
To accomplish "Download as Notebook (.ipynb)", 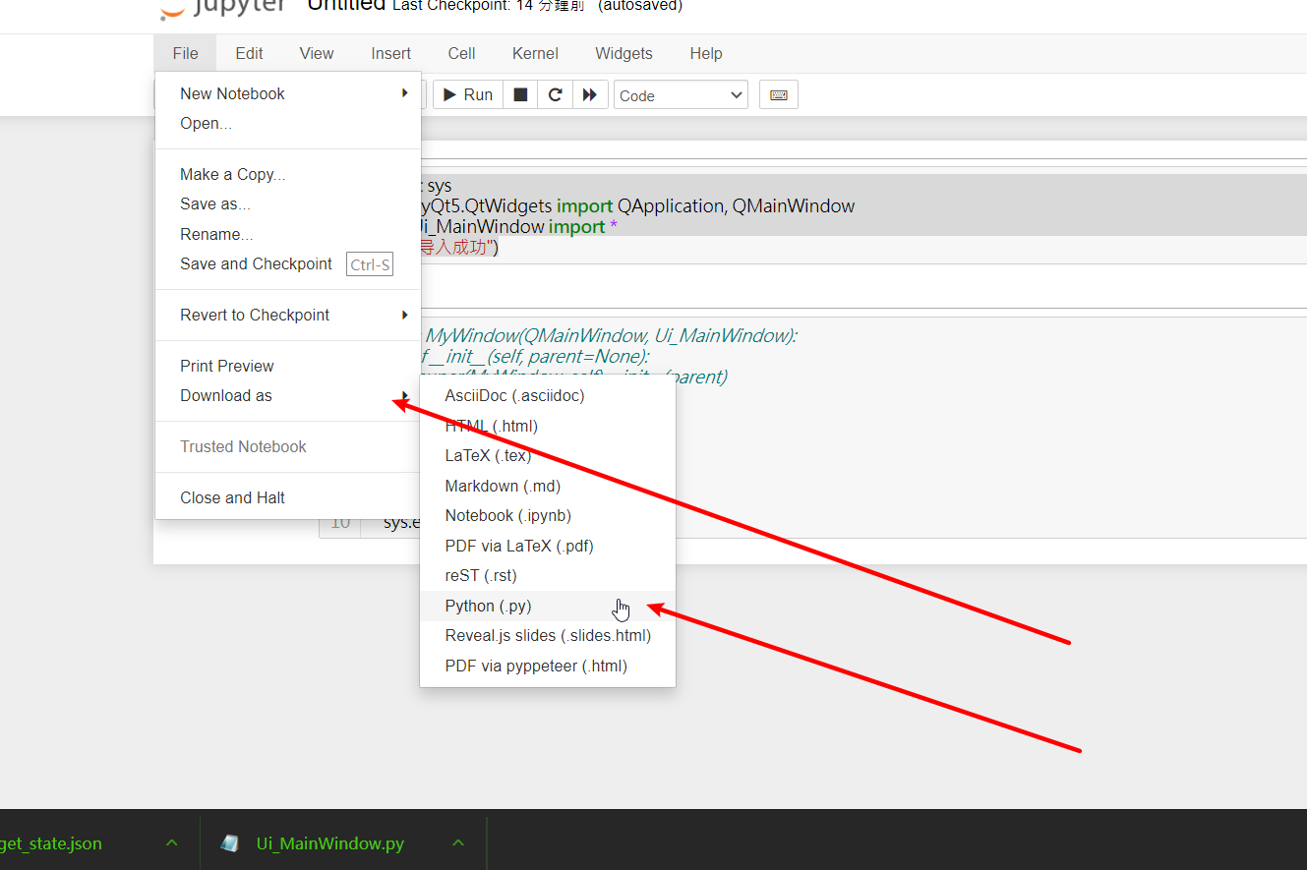I will tap(547, 515).
